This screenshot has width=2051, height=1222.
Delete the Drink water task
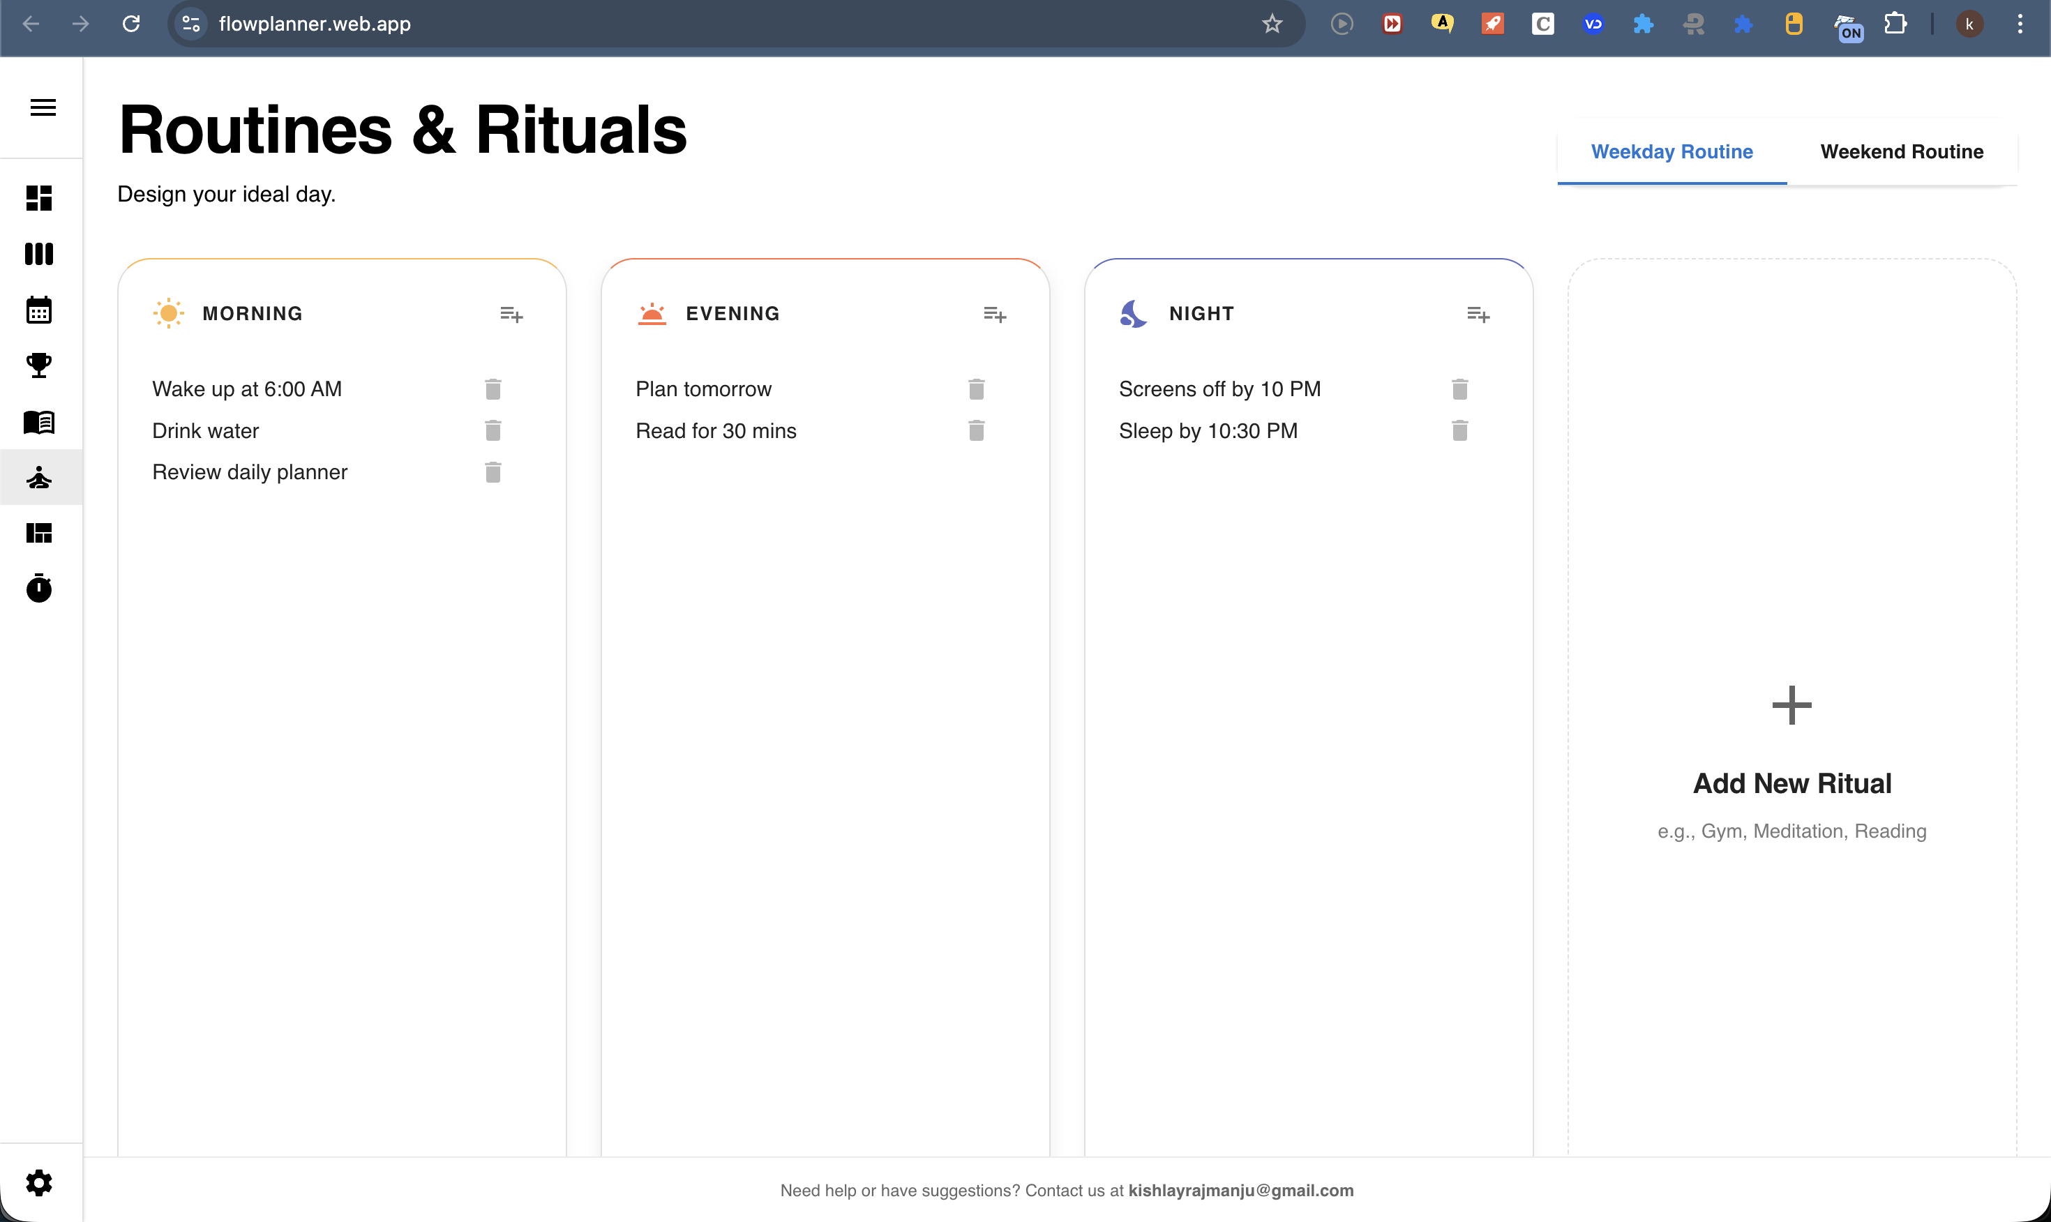(x=493, y=430)
